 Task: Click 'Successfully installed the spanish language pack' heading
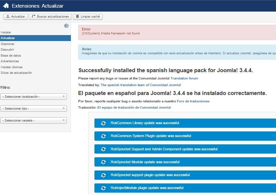pos(166,70)
